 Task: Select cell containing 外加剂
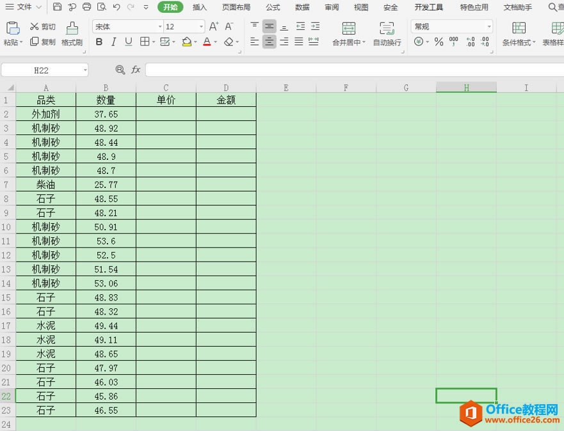(x=45, y=114)
